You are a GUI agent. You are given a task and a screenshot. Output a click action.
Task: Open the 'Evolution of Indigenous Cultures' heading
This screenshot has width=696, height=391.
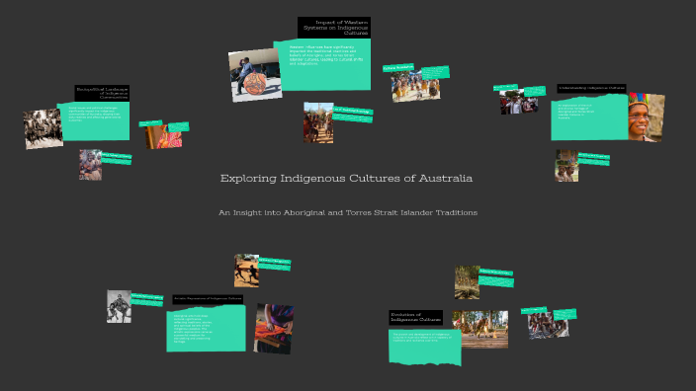pos(416,317)
